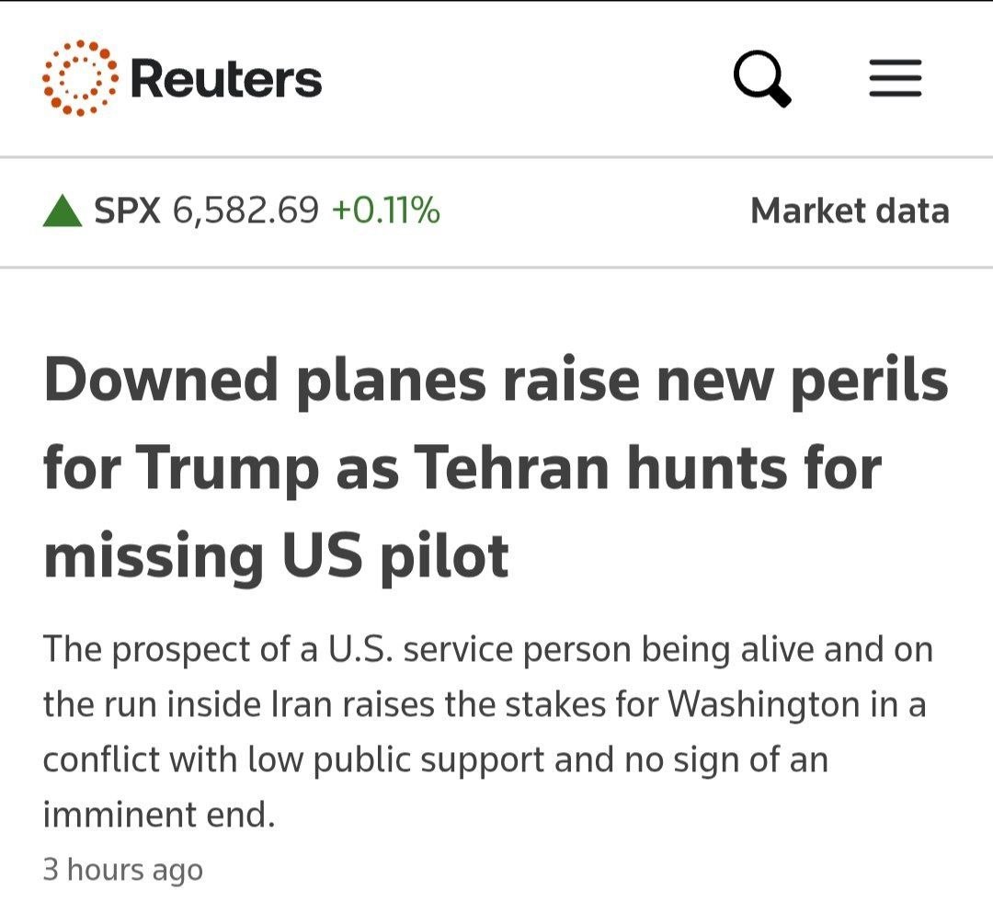Click the word Trump in the headline
The image size is (993, 924).
coord(223,468)
